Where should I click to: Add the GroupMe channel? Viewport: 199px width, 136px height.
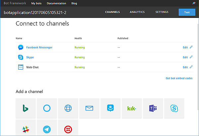tap(110, 108)
